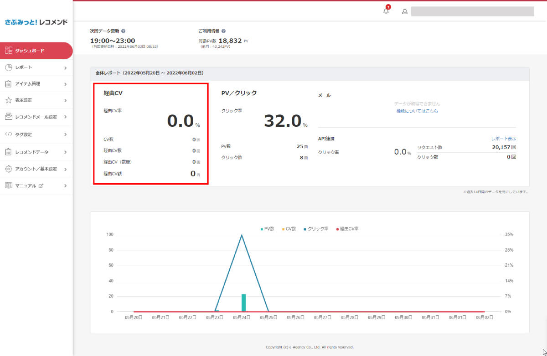The height and width of the screenshot is (356, 547).
Task: Click the 18,832 PV count
Action: pyautogui.click(x=230, y=41)
